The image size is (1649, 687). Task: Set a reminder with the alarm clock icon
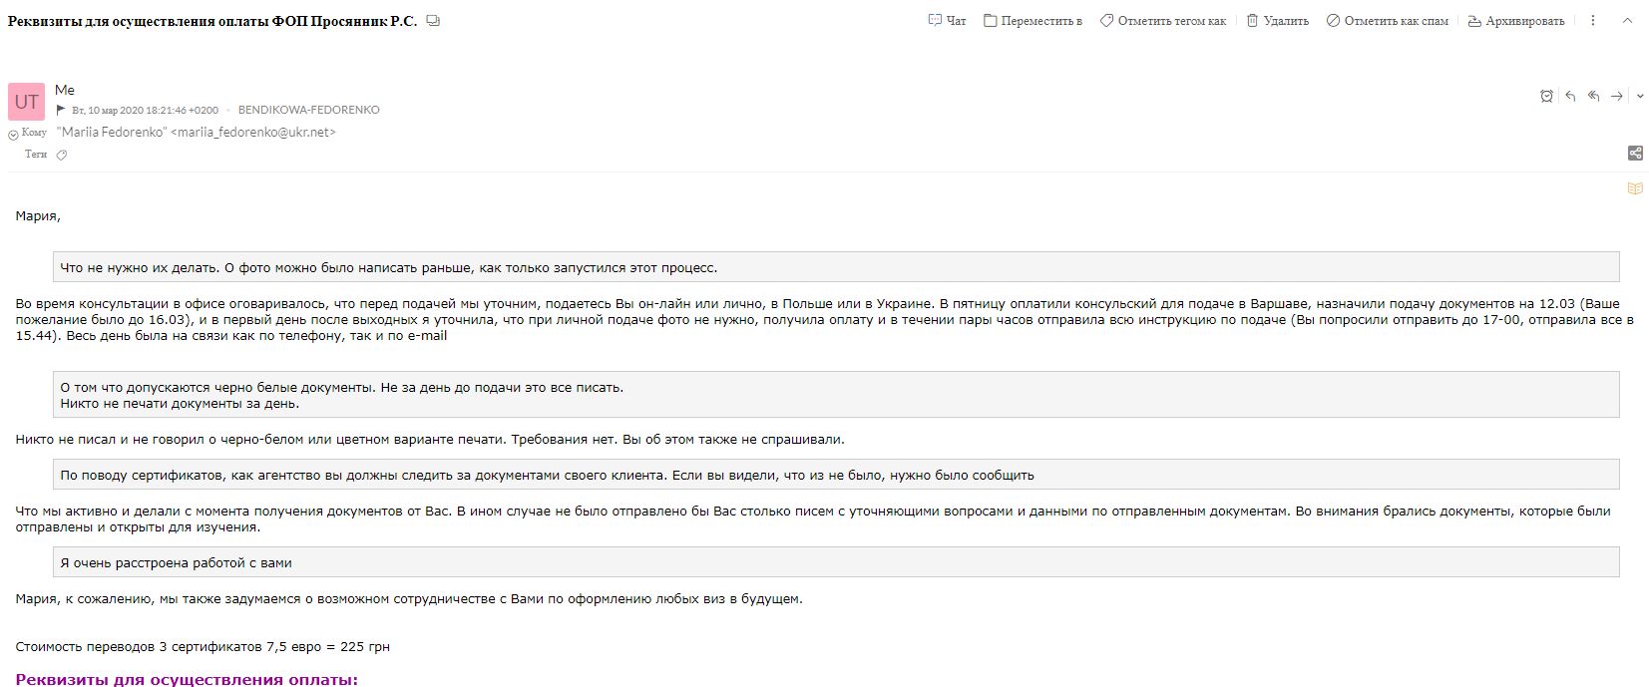(1546, 97)
